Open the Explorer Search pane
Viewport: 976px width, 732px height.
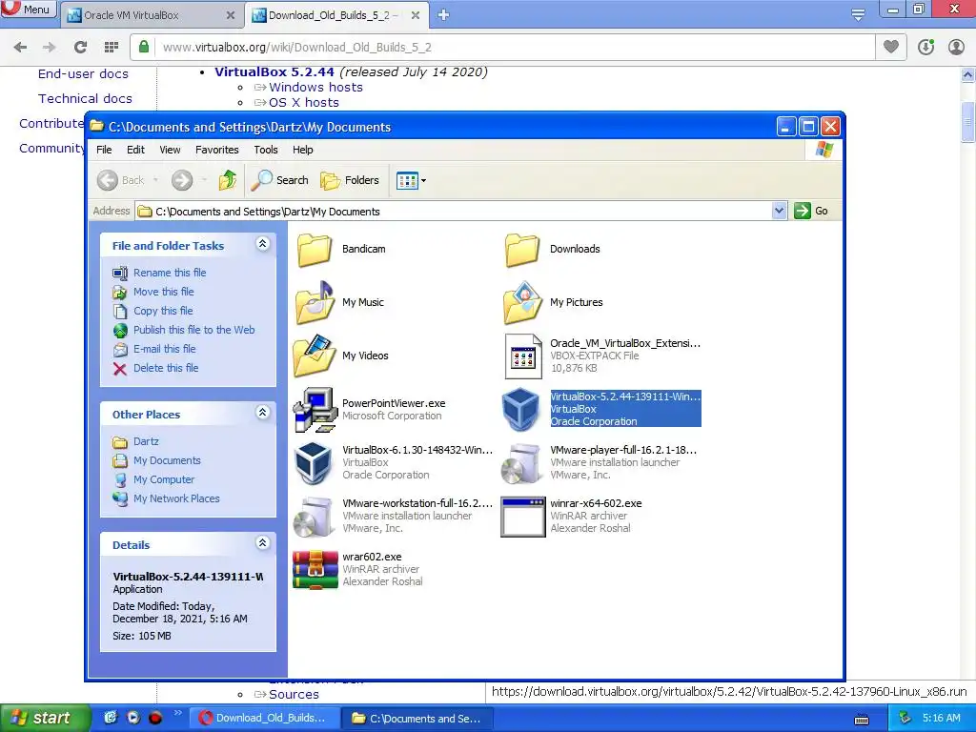point(280,180)
